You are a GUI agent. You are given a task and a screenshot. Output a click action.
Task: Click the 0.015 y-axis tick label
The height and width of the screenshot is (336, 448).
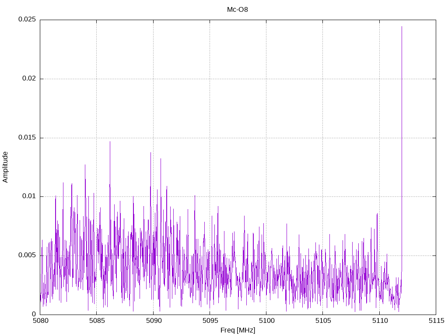[27, 138]
